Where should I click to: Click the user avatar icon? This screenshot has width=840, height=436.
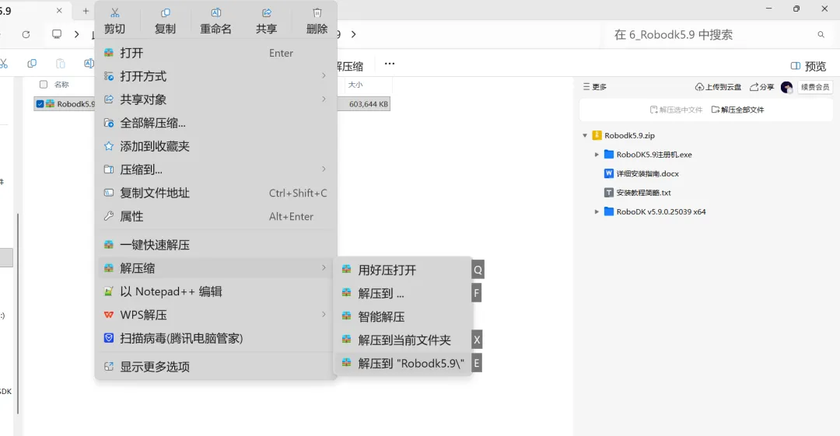coord(786,87)
